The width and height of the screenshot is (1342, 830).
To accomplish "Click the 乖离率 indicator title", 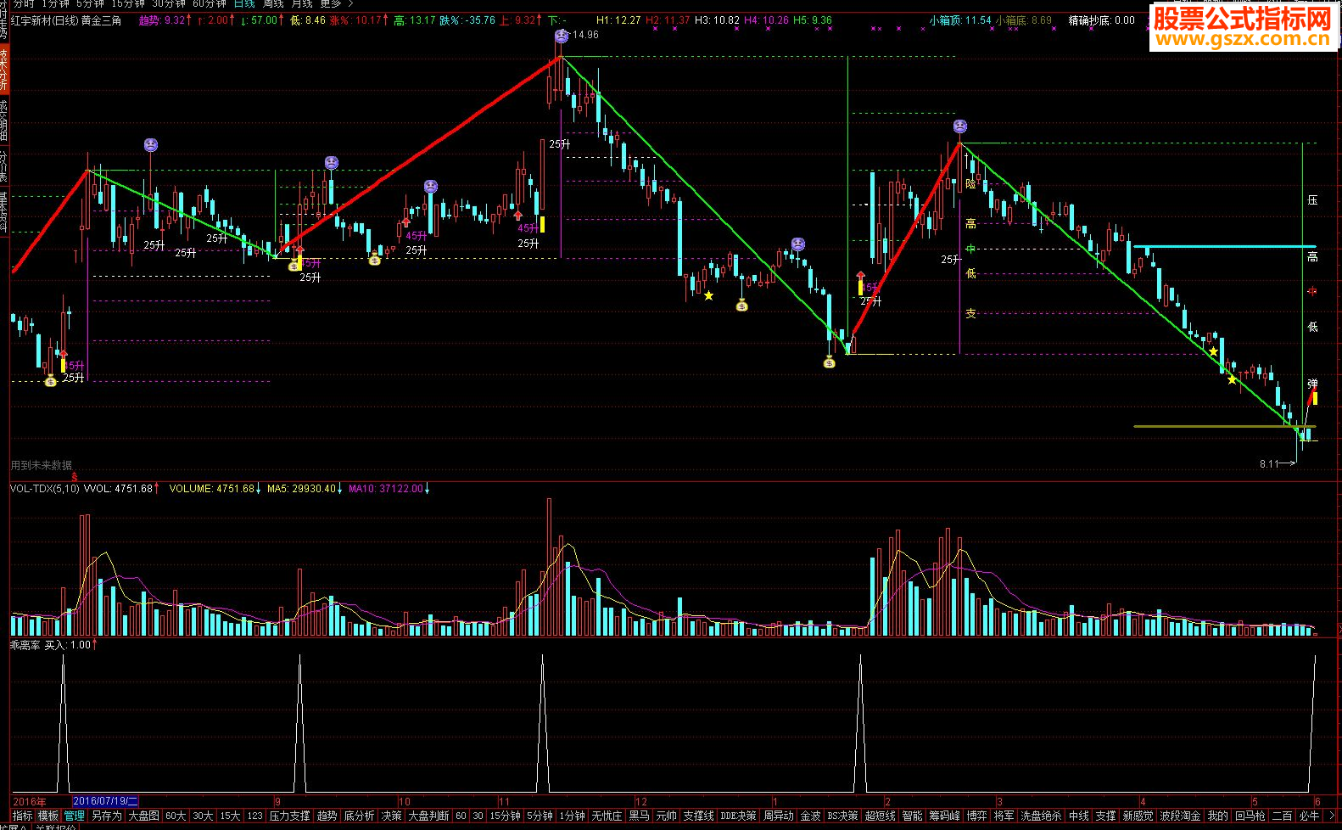I will tap(25, 645).
